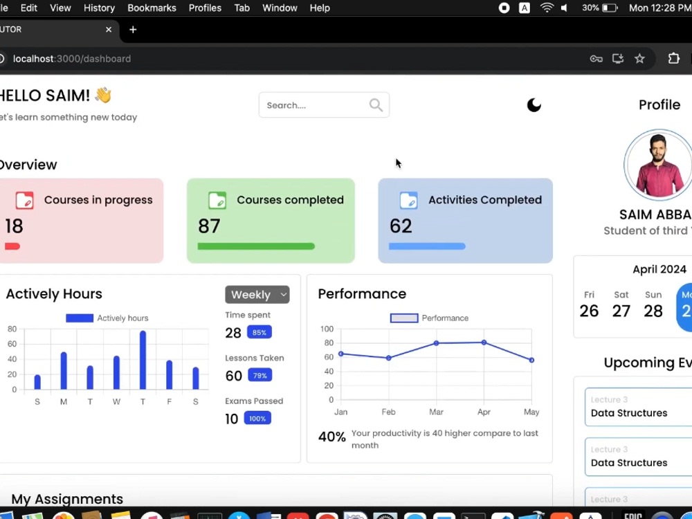The width and height of the screenshot is (692, 519).
Task: Click the keyboard input source A icon
Action: (x=525, y=8)
